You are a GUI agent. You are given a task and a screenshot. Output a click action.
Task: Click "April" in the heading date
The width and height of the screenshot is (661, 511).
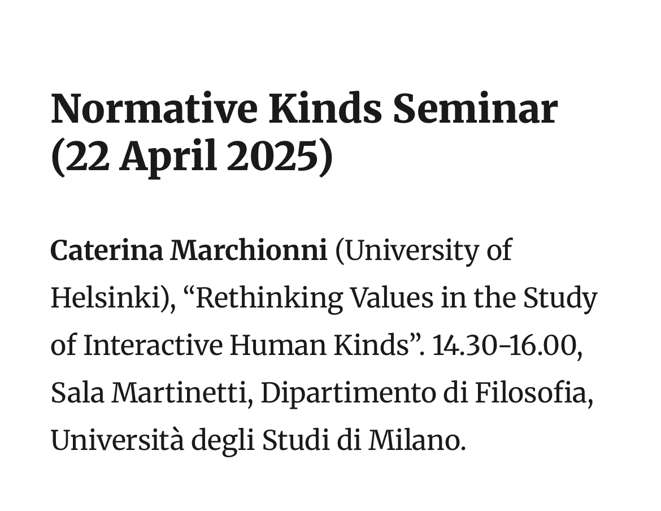point(168,158)
